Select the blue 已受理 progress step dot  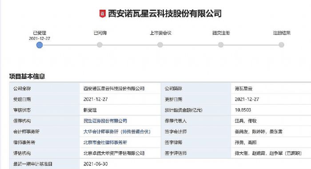pyautogui.click(x=40, y=45)
